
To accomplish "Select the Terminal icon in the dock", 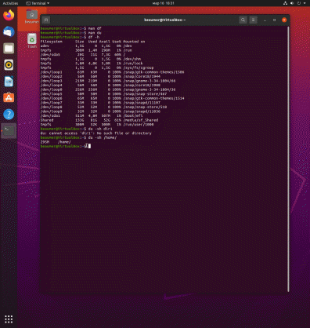I will [9, 130].
